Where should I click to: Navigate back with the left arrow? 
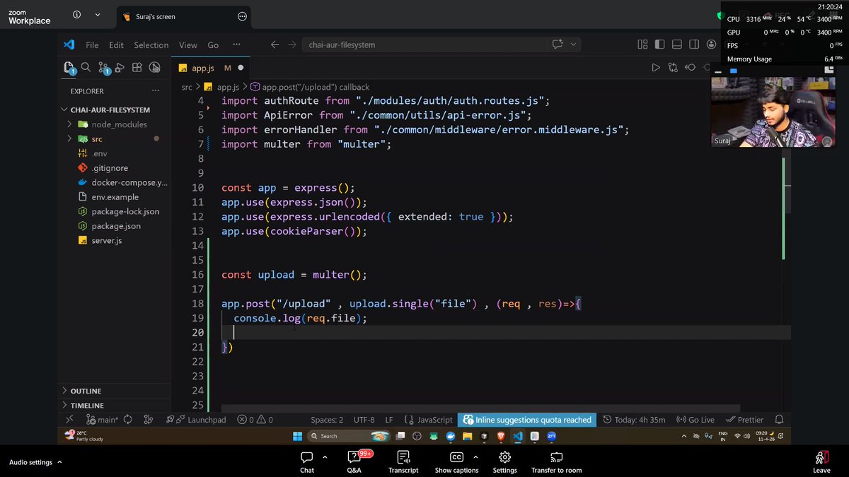tap(275, 45)
